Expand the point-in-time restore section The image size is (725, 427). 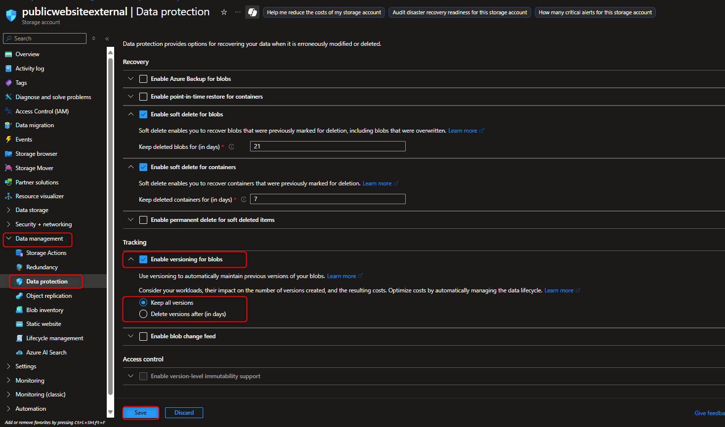point(130,97)
